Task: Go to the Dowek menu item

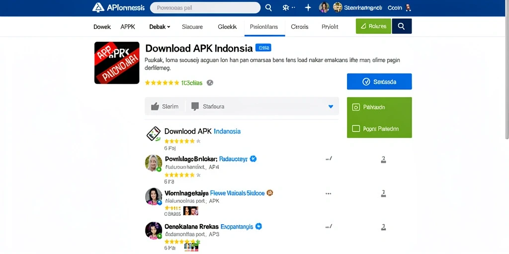Action: (x=102, y=27)
